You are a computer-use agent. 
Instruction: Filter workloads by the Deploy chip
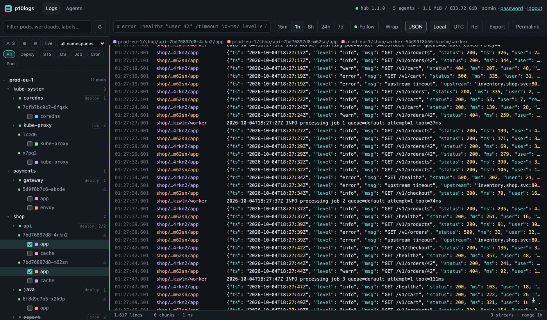[x=27, y=54]
